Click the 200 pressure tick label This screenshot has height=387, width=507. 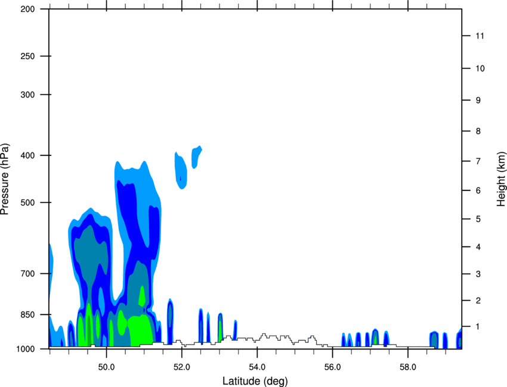(27, 10)
